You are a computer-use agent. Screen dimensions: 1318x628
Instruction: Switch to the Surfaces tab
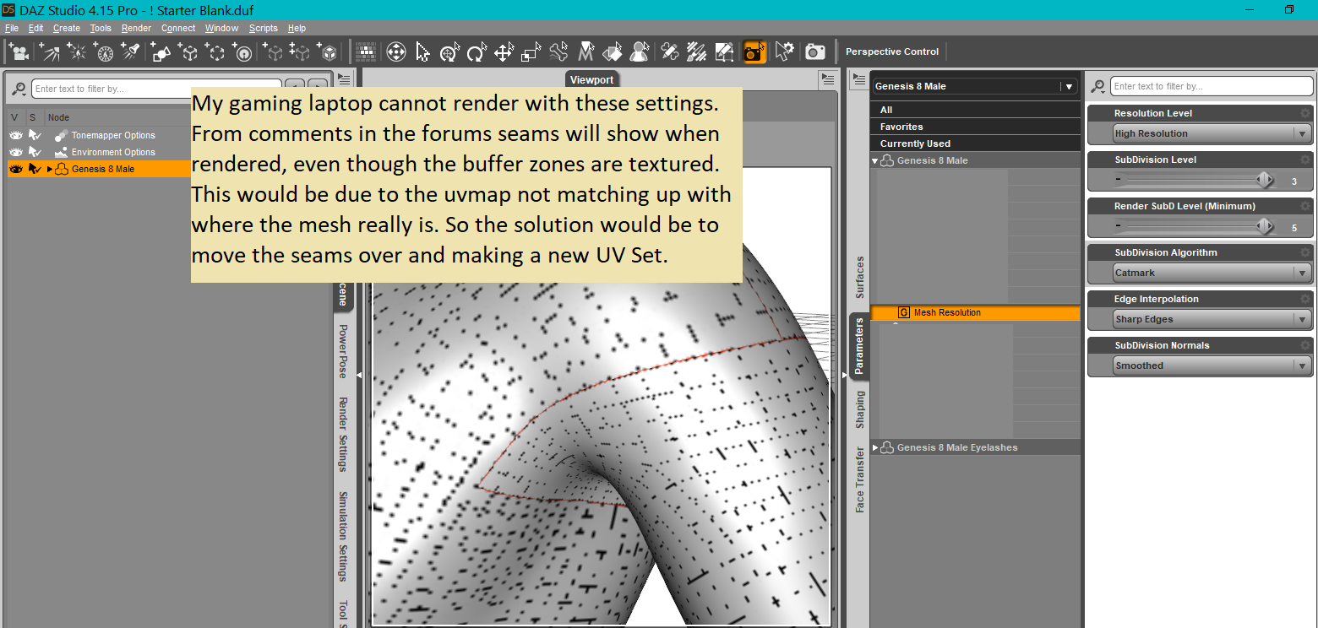(860, 277)
